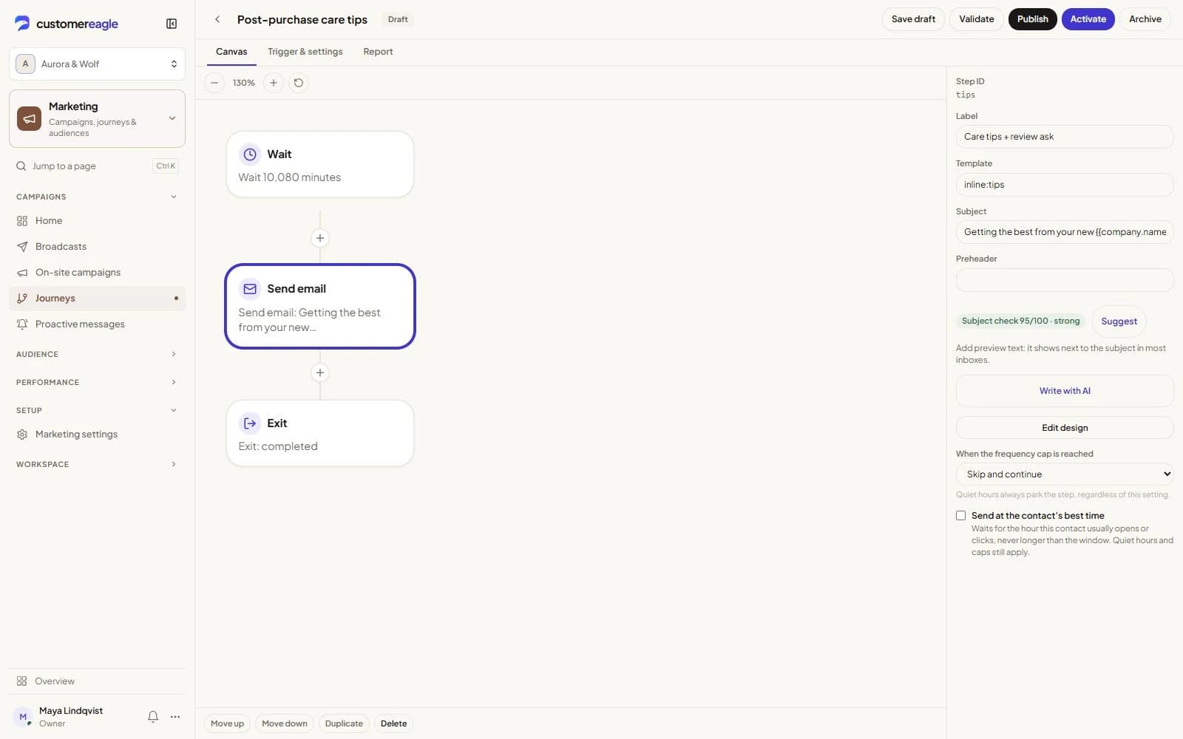Open Broadcasts from the sidebar
Screen dimensions: 1183x739
tap(97, 247)
